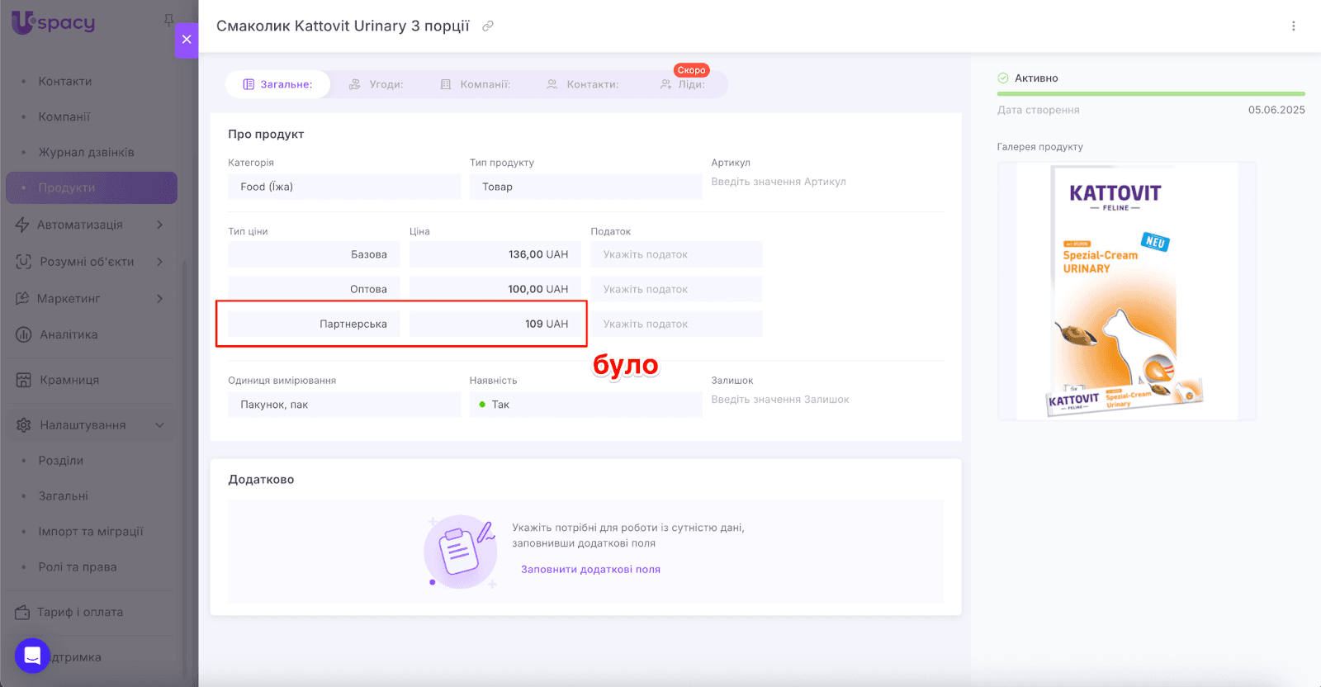Image resolution: width=1321 pixels, height=687 pixels.
Task: Copy product link via the chain icon
Action: point(488,26)
